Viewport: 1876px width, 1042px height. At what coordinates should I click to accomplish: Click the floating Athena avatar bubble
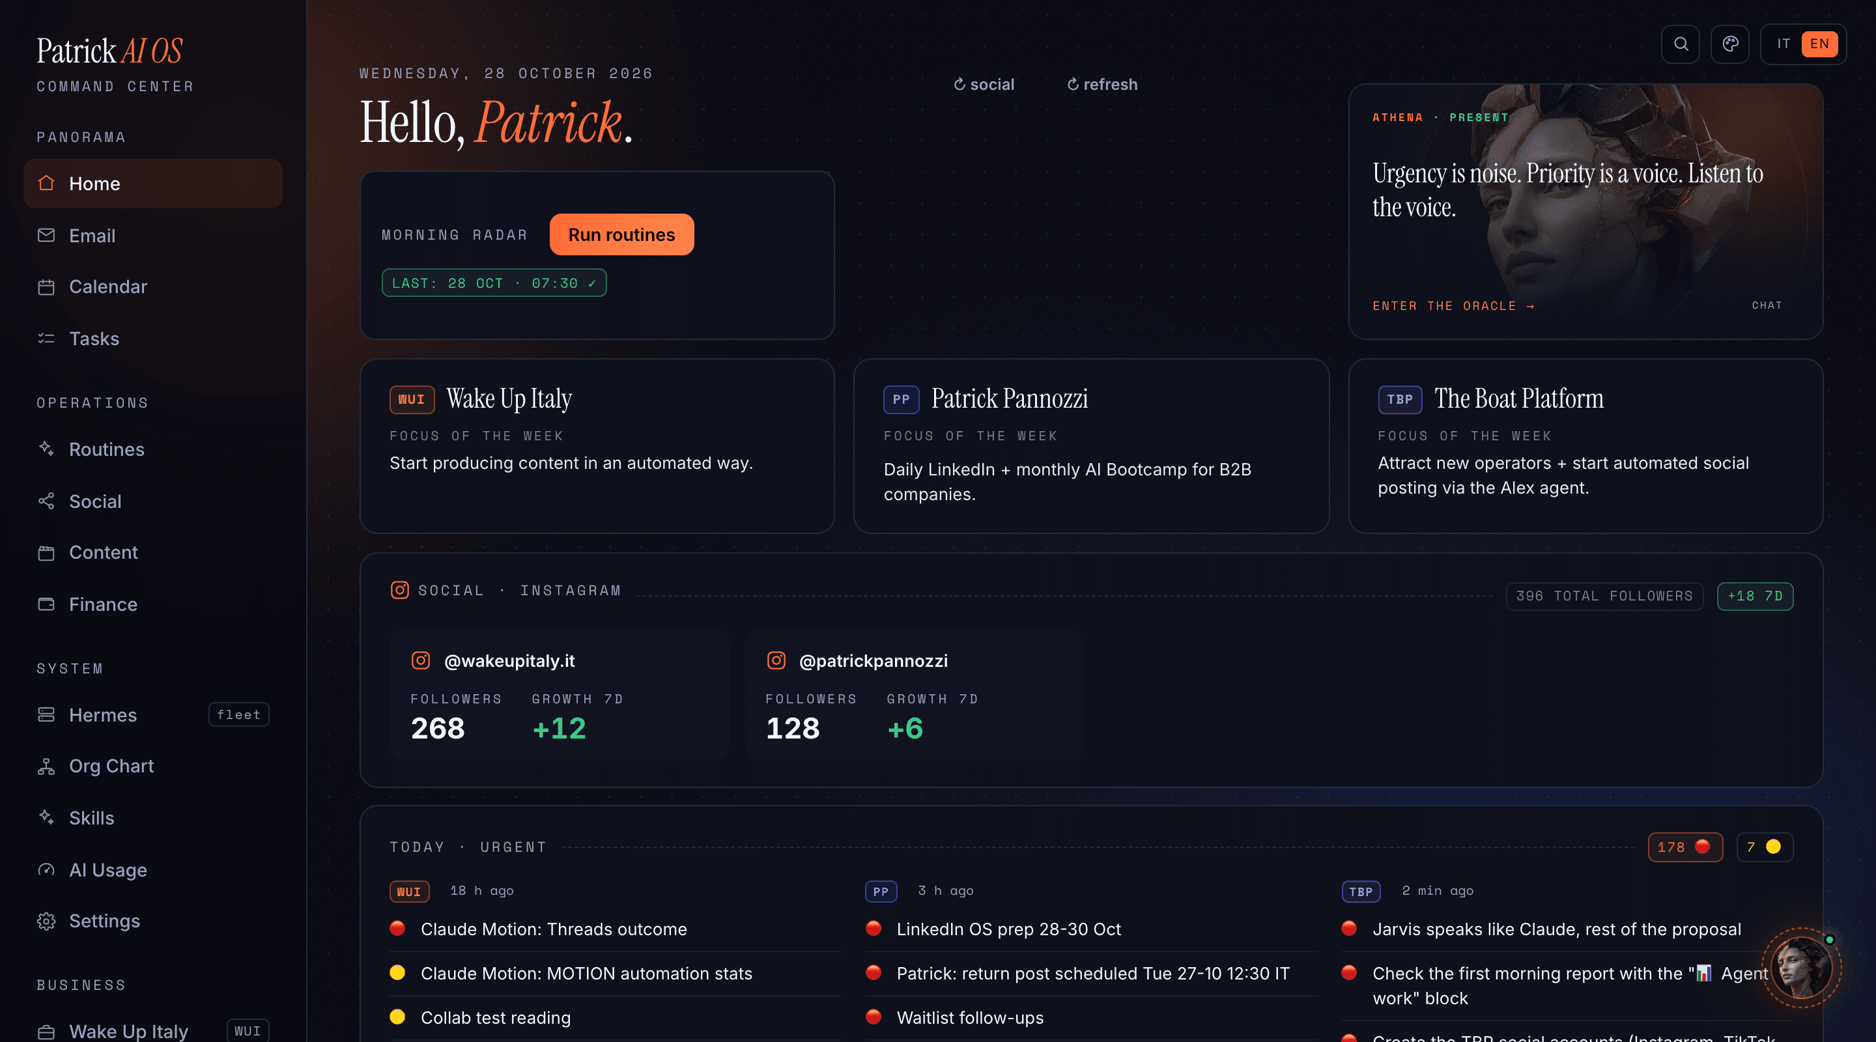1801,968
